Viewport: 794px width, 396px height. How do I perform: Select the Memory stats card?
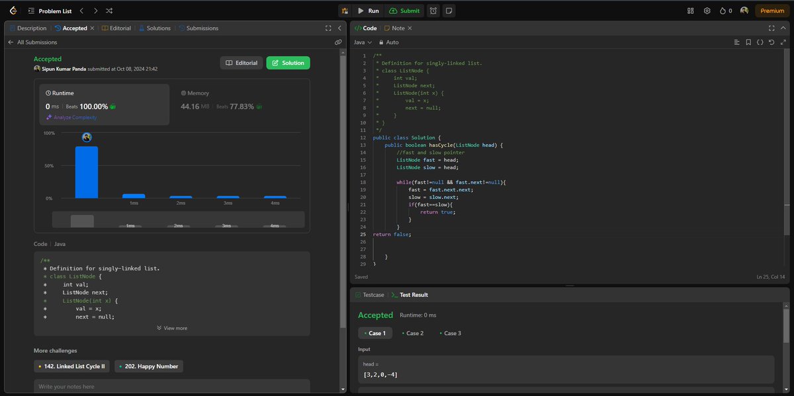[x=239, y=105]
